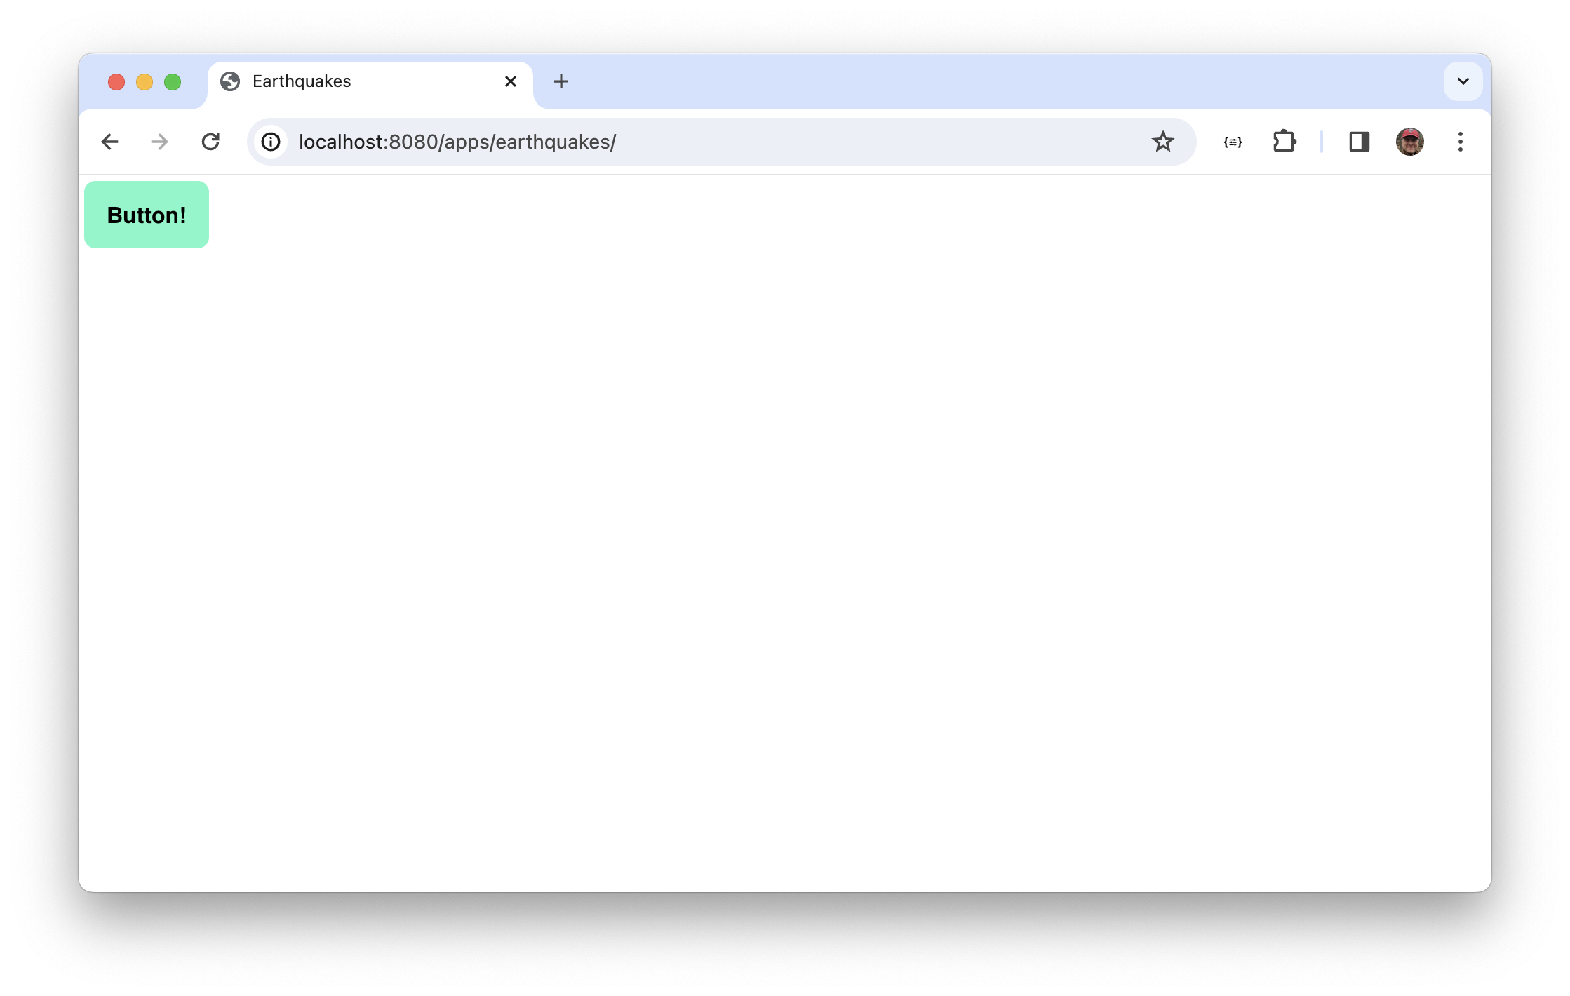Image resolution: width=1570 pixels, height=996 pixels.
Task: Expand the tab search chevron dropdown
Action: pos(1463,81)
